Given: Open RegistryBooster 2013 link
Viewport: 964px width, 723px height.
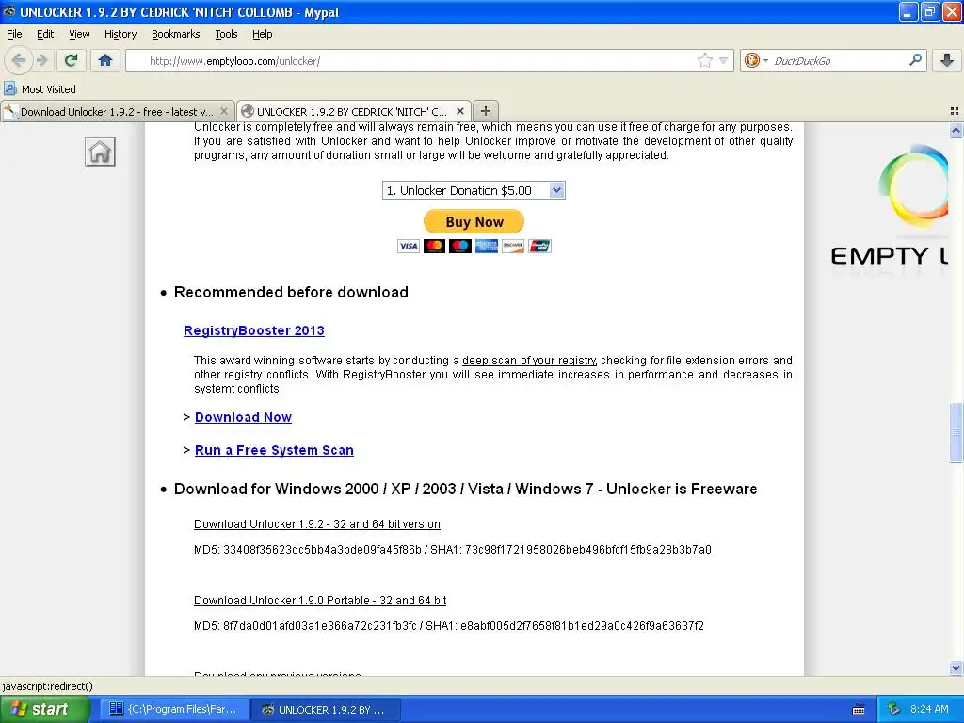Looking at the screenshot, I should click(254, 330).
